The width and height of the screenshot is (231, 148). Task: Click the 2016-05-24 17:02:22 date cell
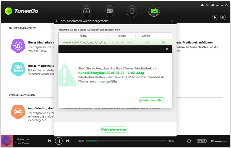122,42
